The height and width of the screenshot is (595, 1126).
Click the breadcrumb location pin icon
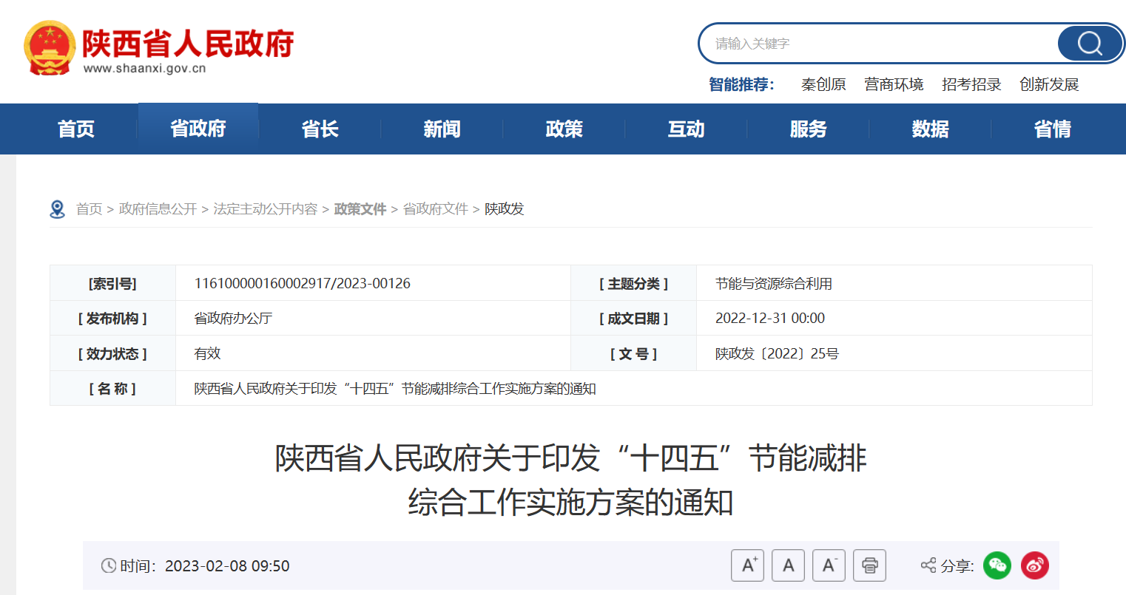pyautogui.click(x=57, y=209)
